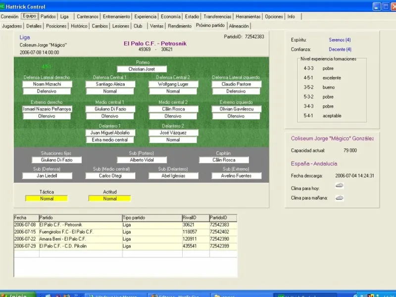The height and width of the screenshot is (297, 396).
Task: Click the Windows Inicio start button
Action: [17, 295]
